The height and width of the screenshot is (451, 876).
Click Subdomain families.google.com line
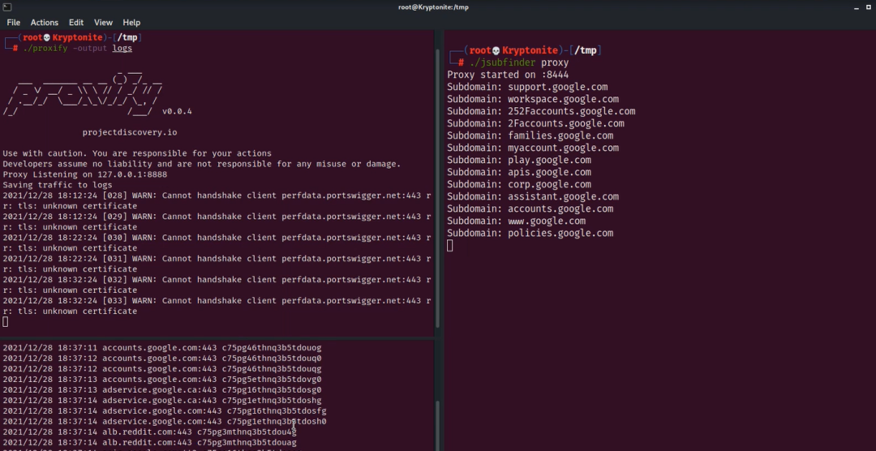point(530,135)
